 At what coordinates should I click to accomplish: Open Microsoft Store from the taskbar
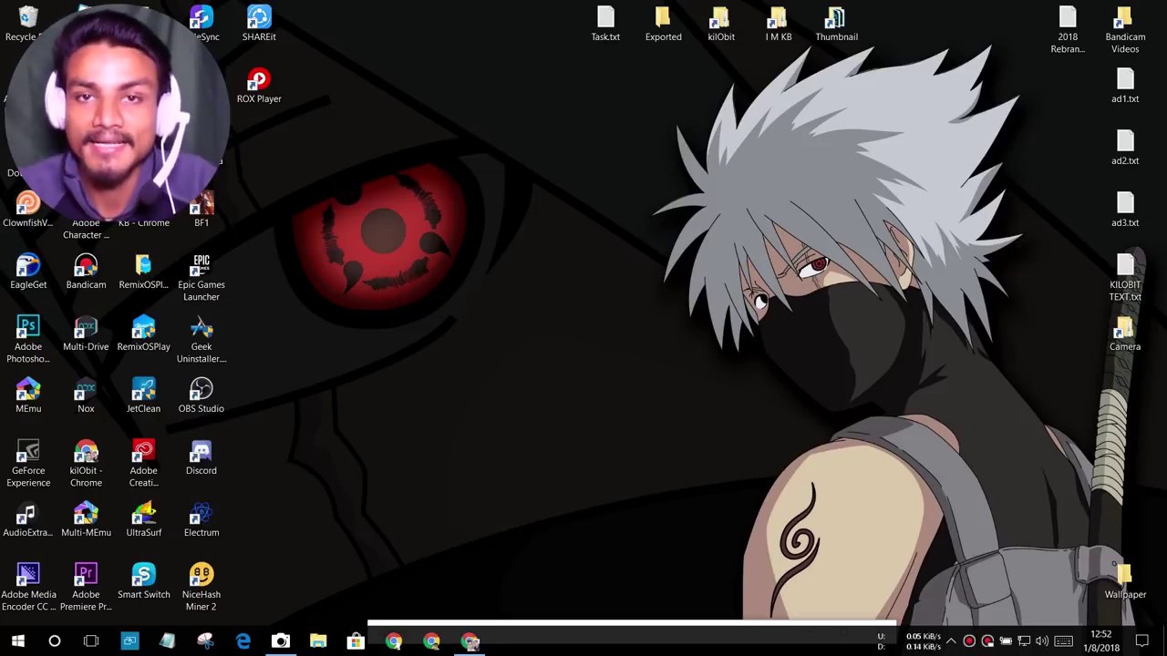coord(356,641)
